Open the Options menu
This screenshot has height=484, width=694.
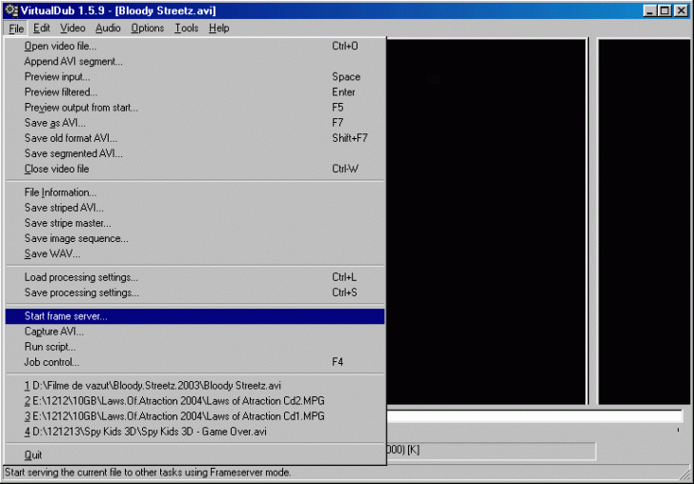[x=148, y=29]
